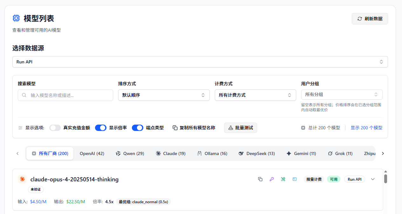Select the Ollama (16) tab
Image resolution: width=402 pixels, height=214 pixels.
pyautogui.click(x=212, y=153)
